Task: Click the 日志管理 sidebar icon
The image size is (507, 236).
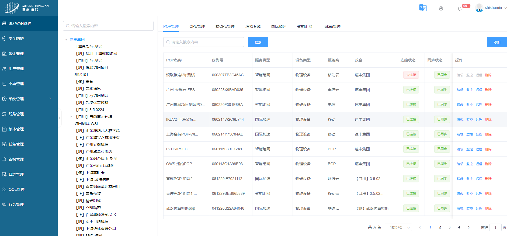Action: 4,174
